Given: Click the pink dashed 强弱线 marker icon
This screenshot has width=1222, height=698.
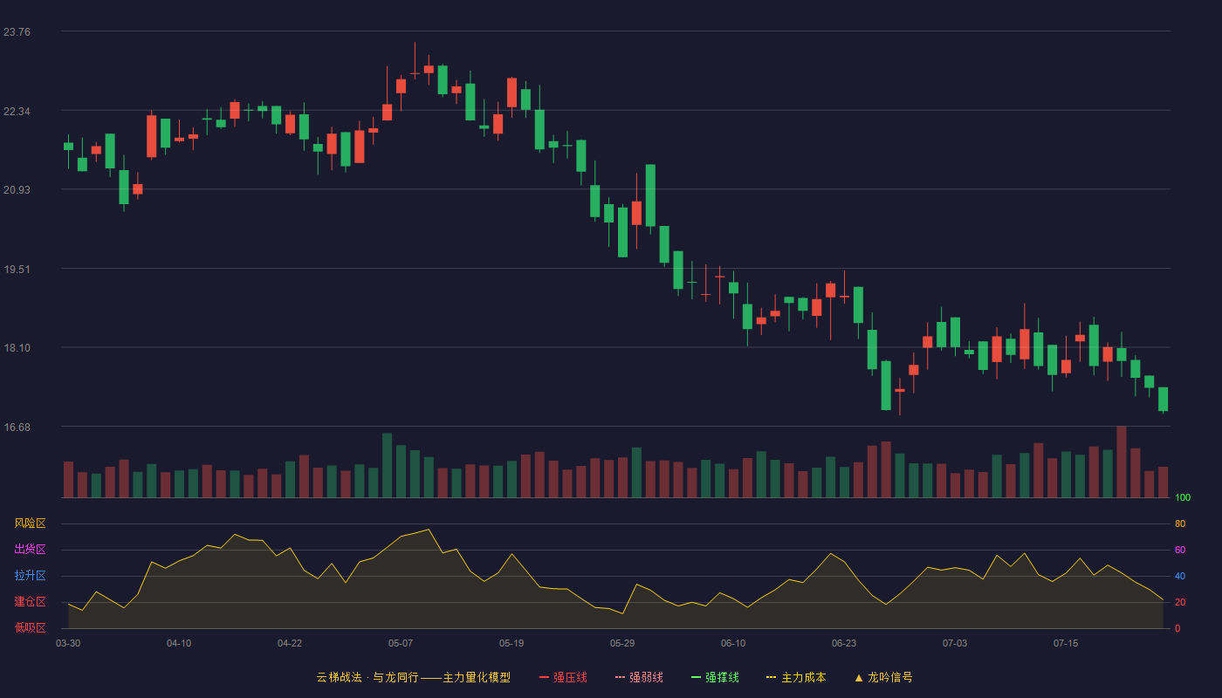Looking at the screenshot, I should point(620,677).
